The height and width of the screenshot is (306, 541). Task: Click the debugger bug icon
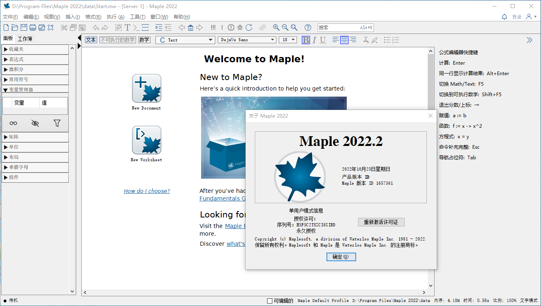tap(240, 27)
